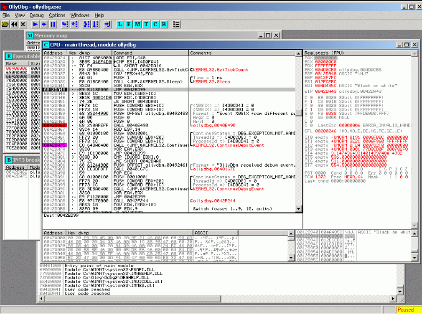Click the ASCII column header in dump pane
422x314 pixels.
216,233
